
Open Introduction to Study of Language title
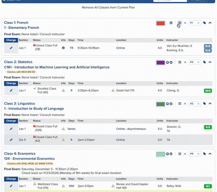tap(34, 109)
